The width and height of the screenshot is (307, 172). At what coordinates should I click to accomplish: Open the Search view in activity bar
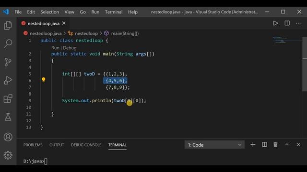click(x=8, y=43)
